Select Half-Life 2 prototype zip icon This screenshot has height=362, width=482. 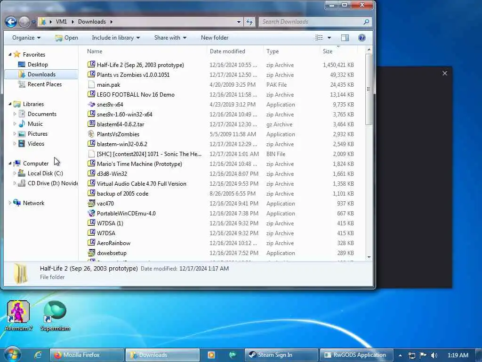click(x=91, y=64)
